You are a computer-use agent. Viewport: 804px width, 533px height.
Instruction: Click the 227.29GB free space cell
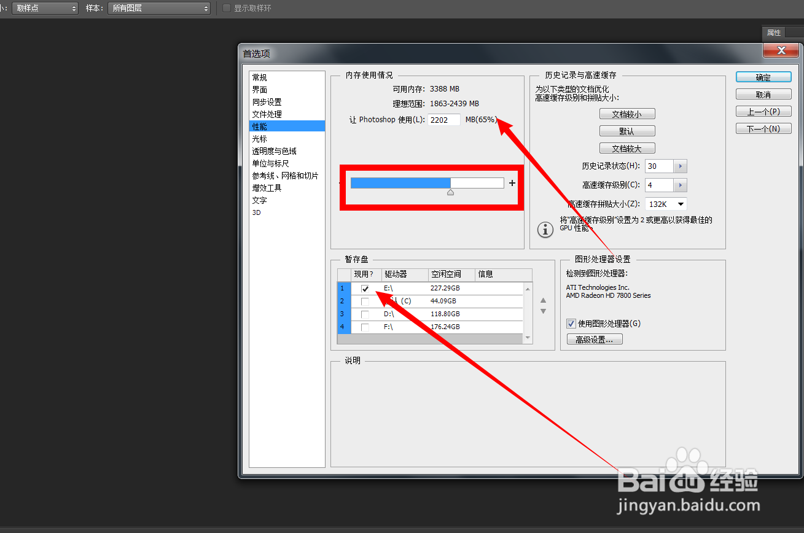pyautogui.click(x=445, y=288)
